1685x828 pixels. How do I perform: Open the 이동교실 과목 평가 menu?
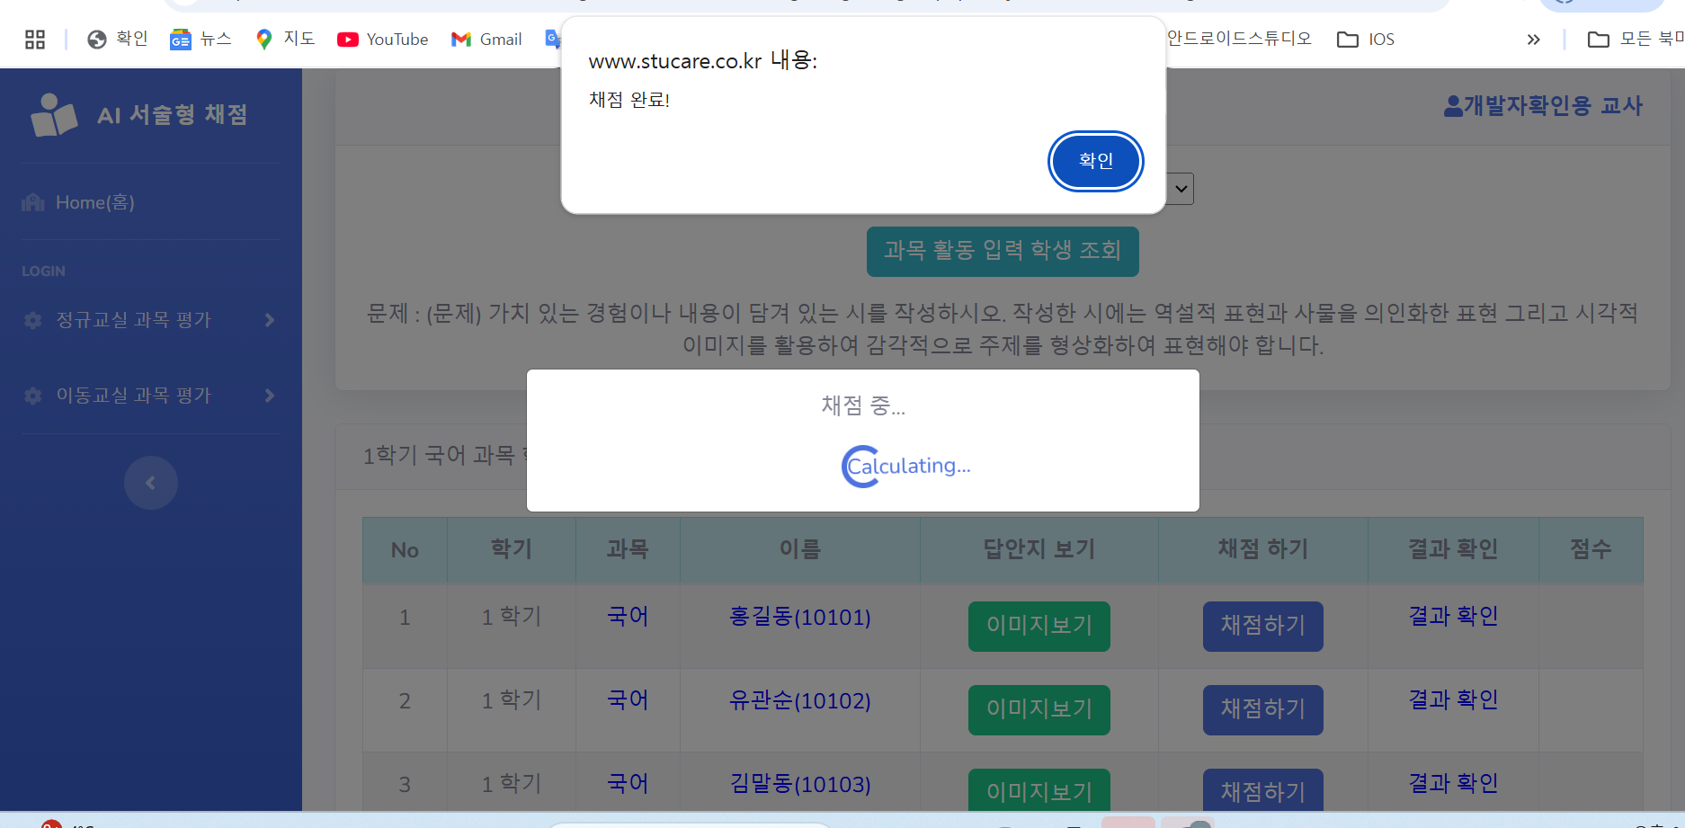click(151, 396)
